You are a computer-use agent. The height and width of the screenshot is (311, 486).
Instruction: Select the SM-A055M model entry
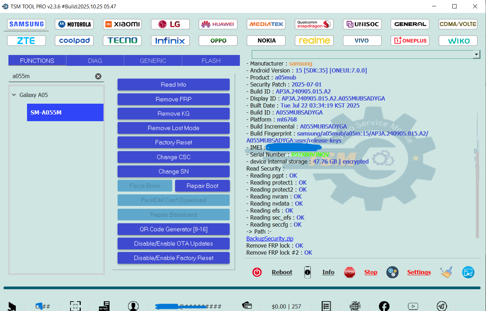click(x=65, y=112)
